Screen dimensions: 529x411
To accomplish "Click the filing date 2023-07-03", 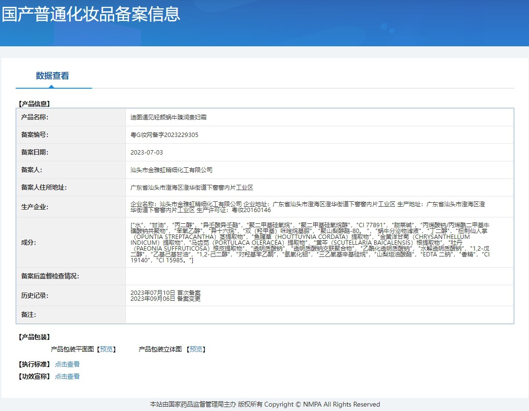I will [147, 153].
